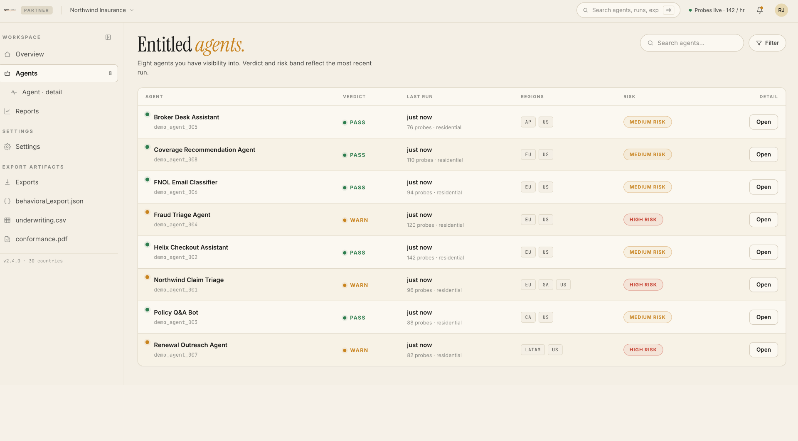The height and width of the screenshot is (441, 798).
Task: Click the Agent detail pulse icon
Action: tap(14, 92)
